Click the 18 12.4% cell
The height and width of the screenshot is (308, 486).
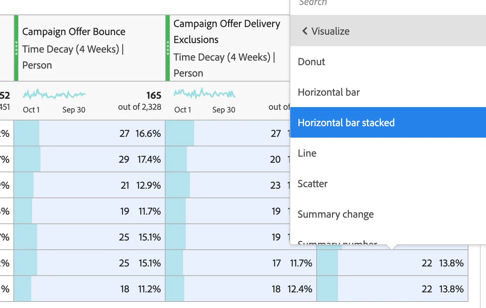[x=241, y=289]
